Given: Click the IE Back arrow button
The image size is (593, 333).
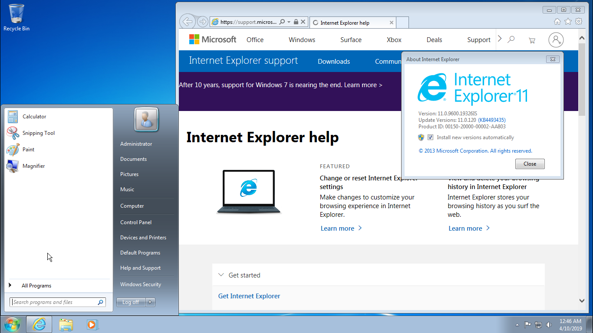Looking at the screenshot, I should coord(187,21).
